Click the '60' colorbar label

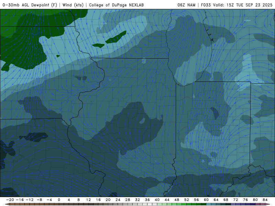coord(206,200)
